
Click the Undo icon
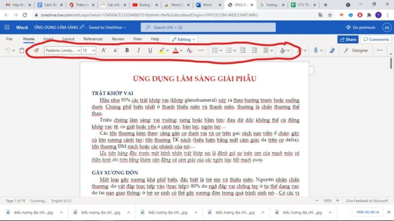8,51
